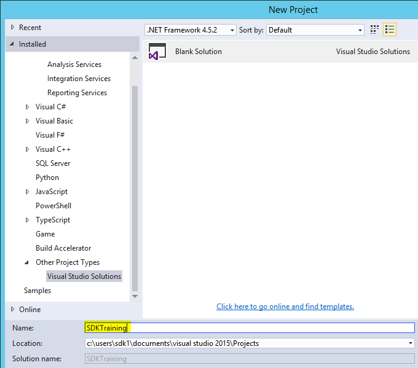418x368 pixels.
Task: Expand the Recent section
Action: point(13,28)
